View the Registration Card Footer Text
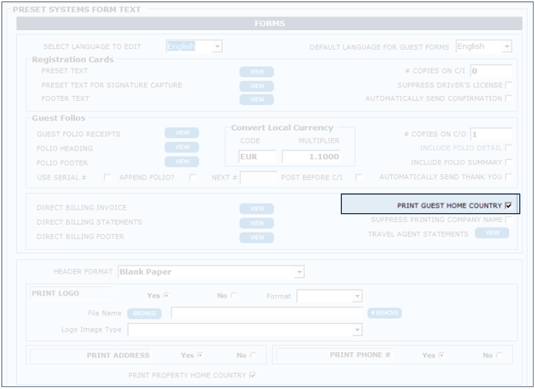The height and width of the screenshot is (389, 535). (x=256, y=100)
